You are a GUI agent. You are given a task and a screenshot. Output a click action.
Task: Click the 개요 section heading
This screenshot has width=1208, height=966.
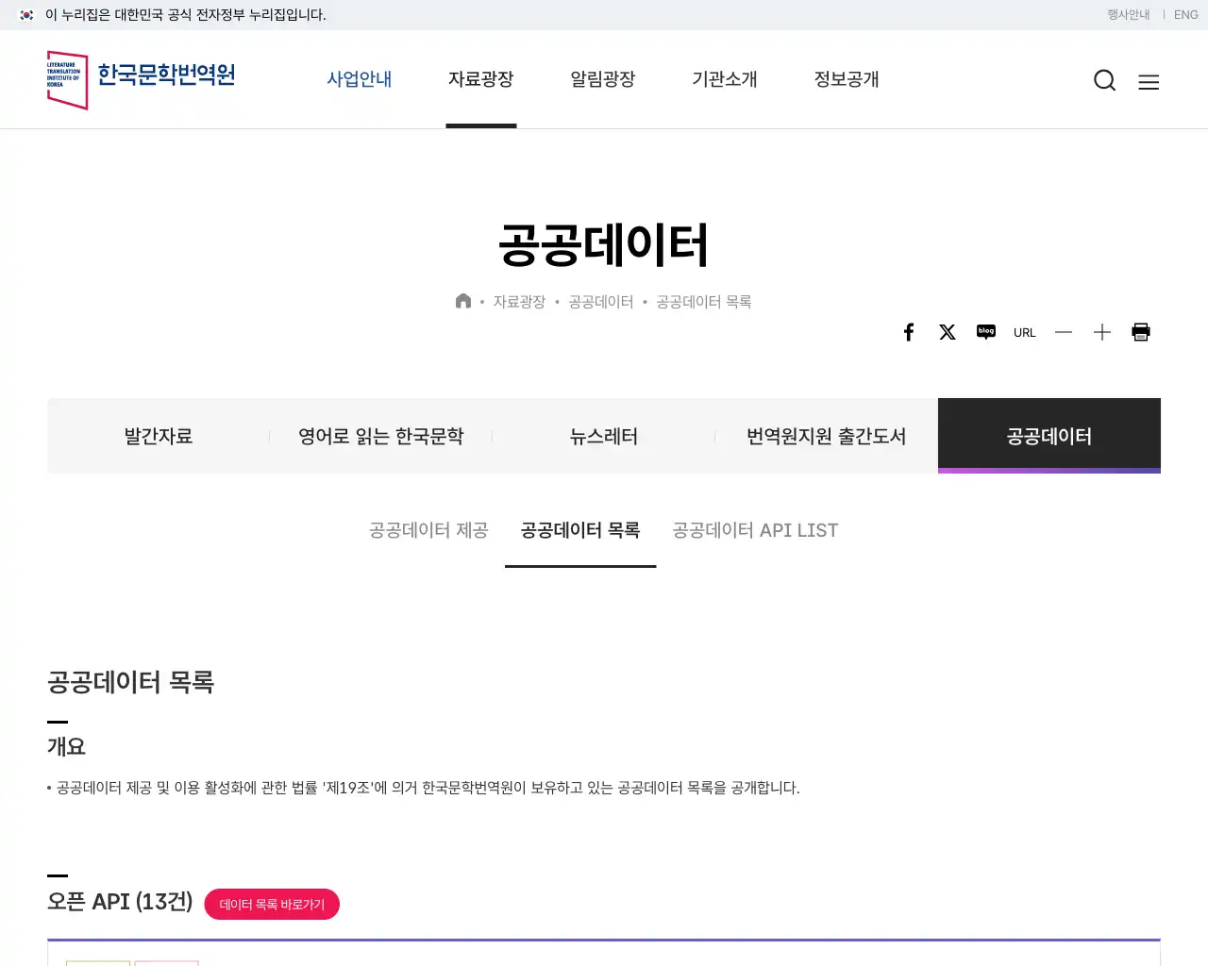[x=66, y=746]
